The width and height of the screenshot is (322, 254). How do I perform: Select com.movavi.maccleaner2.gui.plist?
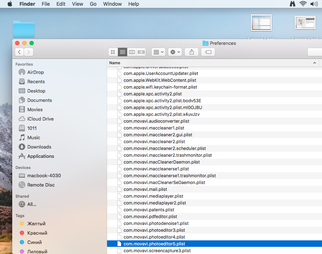coord(215,135)
